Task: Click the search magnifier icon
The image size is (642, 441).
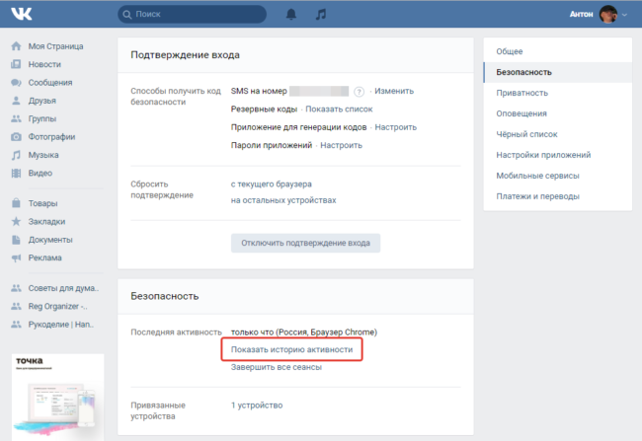Action: click(127, 15)
